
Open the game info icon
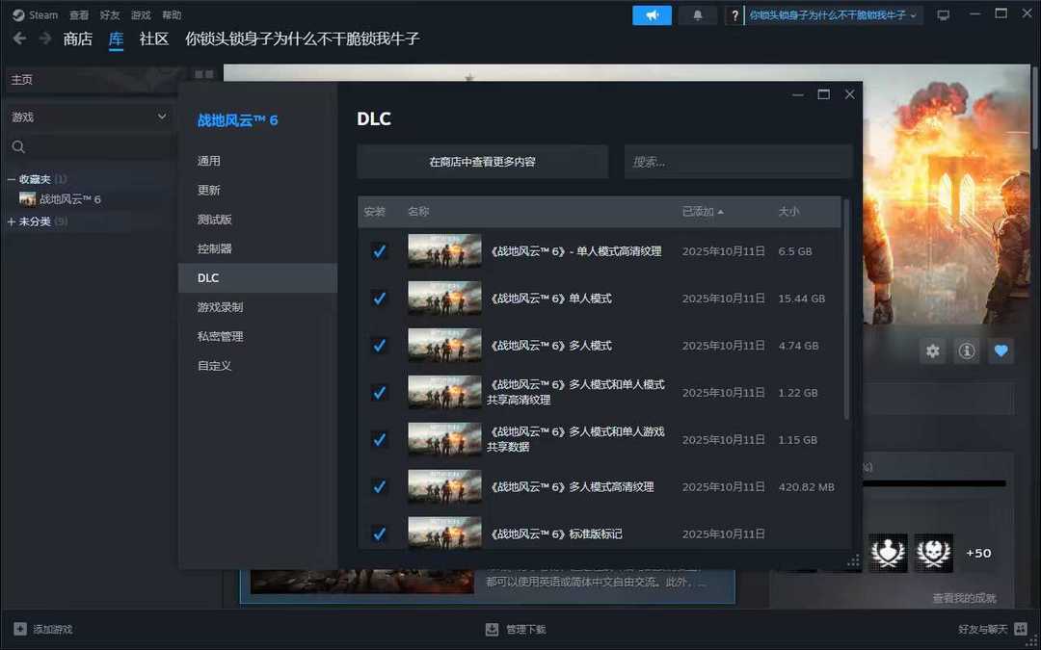966,351
